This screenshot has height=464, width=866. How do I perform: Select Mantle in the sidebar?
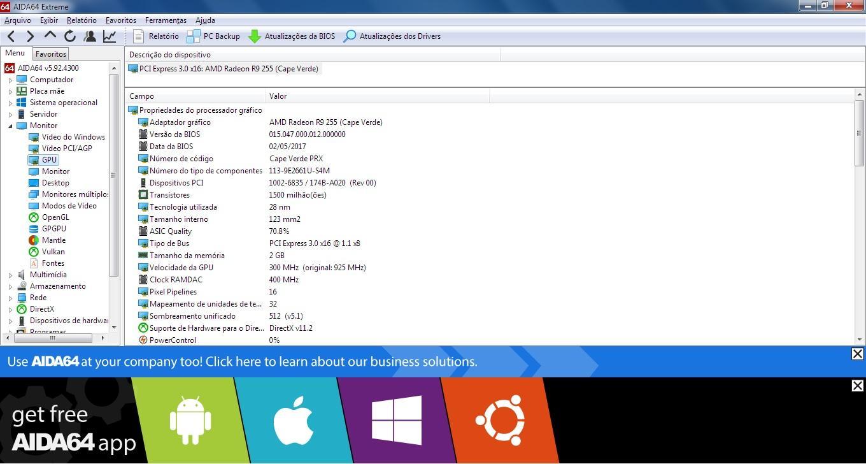tap(47, 240)
